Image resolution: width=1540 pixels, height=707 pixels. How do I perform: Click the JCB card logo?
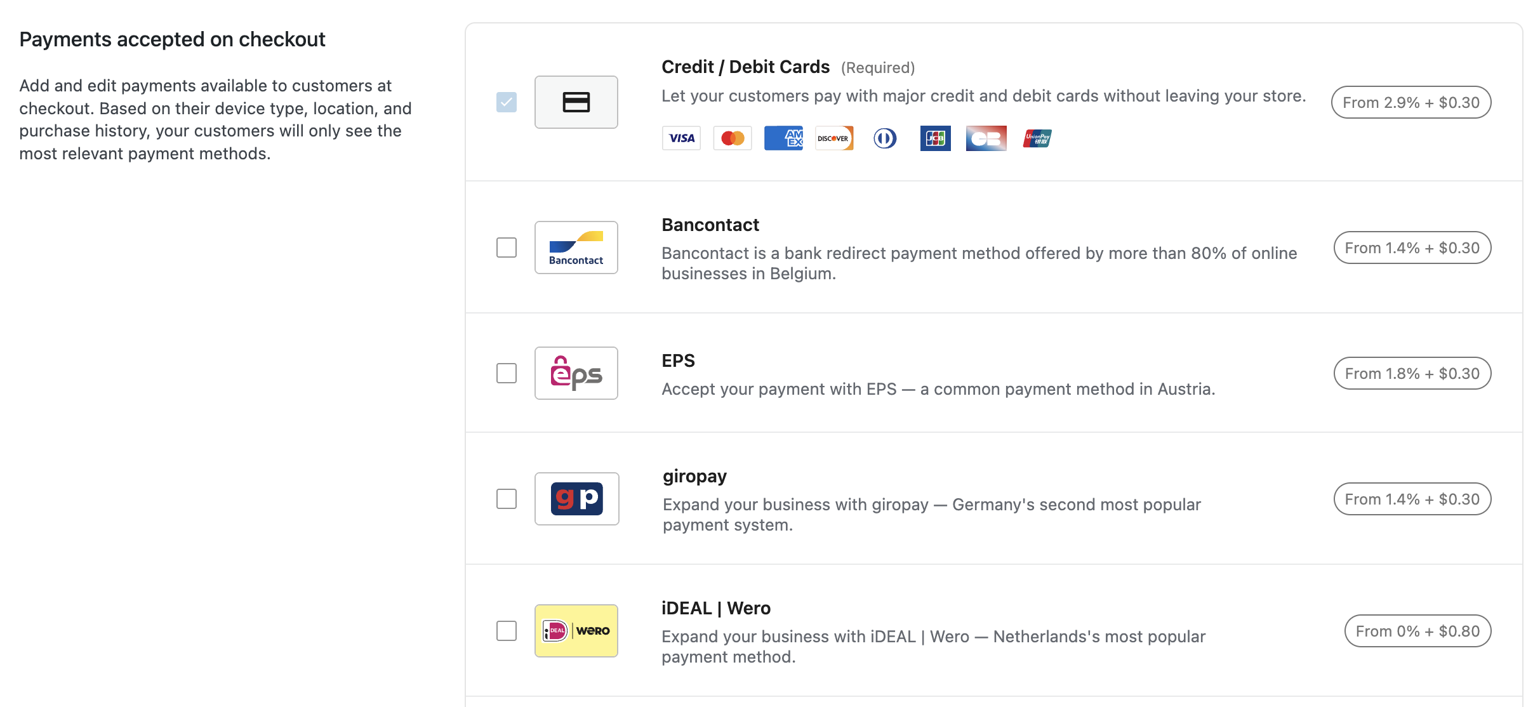click(x=935, y=138)
